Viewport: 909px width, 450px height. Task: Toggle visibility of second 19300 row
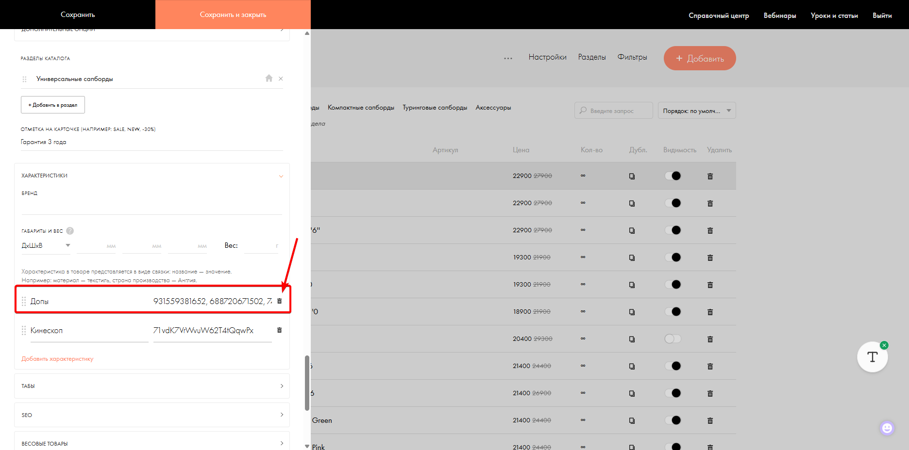[x=673, y=285]
